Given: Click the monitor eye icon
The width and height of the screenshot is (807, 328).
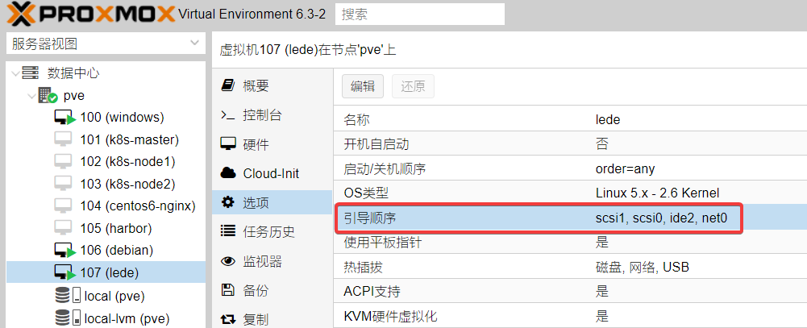Looking at the screenshot, I should [227, 261].
